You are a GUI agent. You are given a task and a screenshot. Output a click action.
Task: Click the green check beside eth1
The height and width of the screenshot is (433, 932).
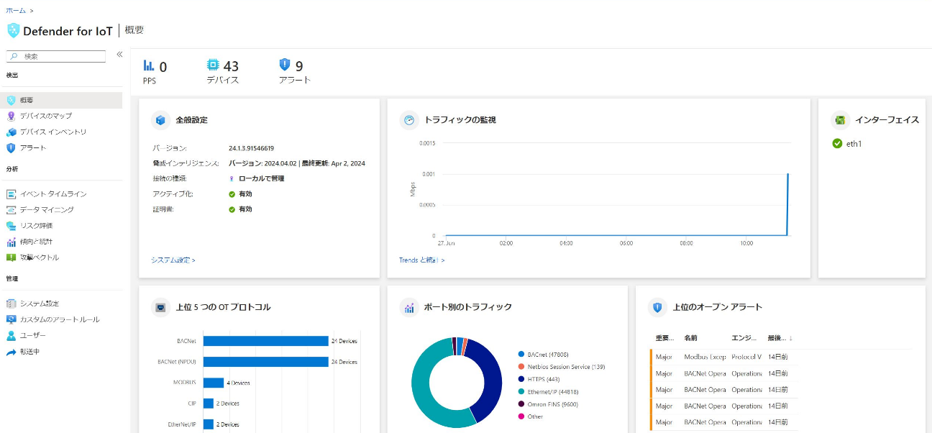pyautogui.click(x=837, y=143)
